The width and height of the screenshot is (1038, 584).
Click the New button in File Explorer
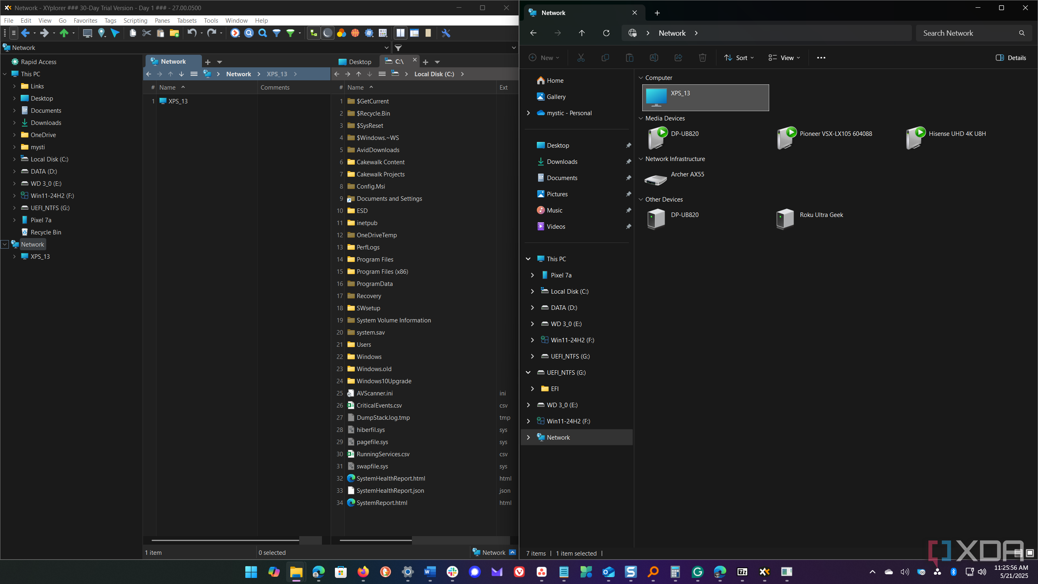pos(544,58)
